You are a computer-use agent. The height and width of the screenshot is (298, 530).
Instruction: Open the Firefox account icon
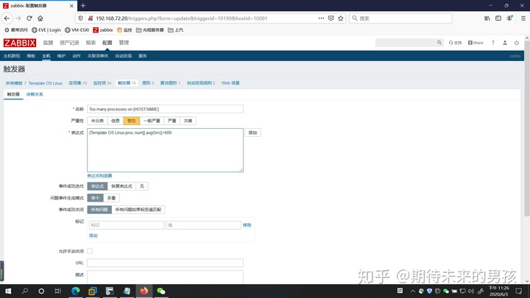(509, 18)
